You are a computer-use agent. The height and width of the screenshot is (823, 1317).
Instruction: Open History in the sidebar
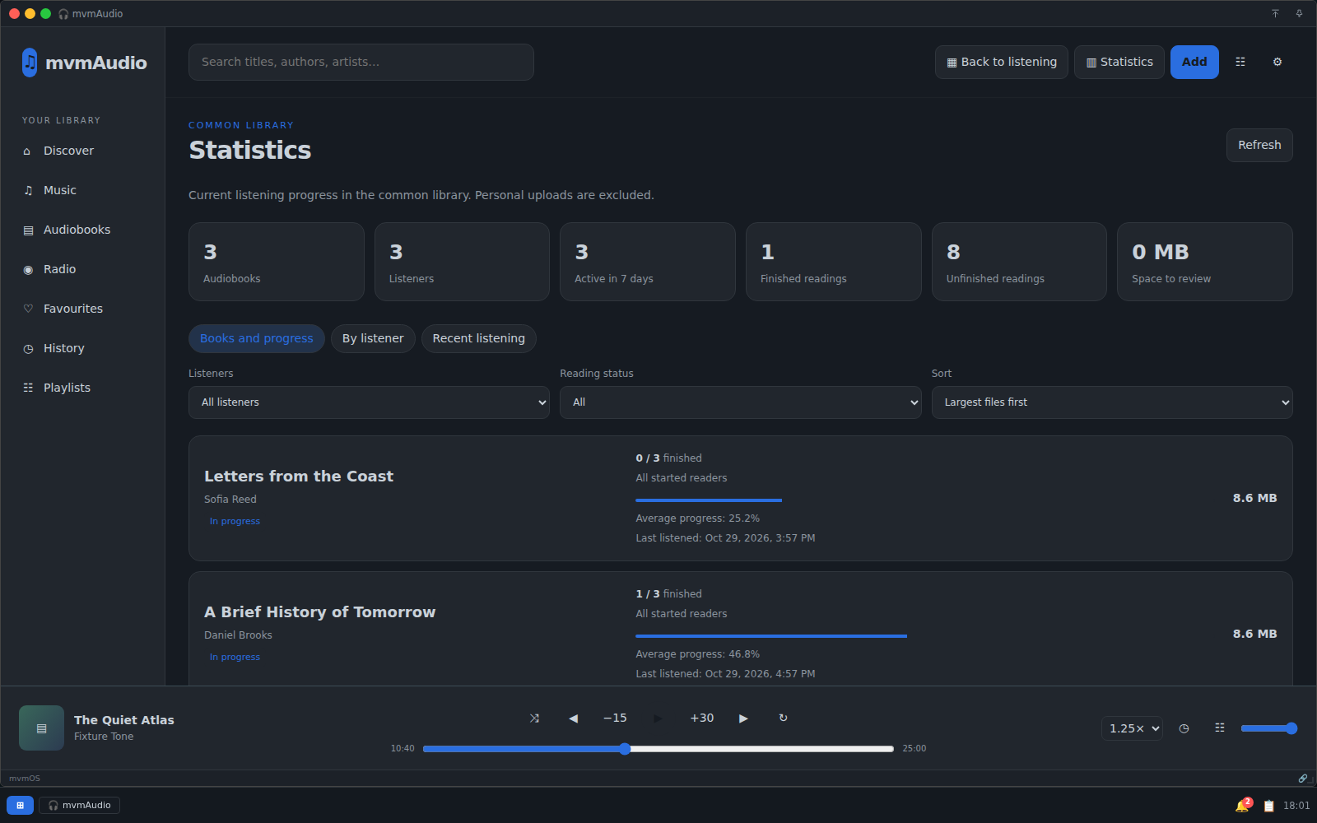pyautogui.click(x=82, y=348)
